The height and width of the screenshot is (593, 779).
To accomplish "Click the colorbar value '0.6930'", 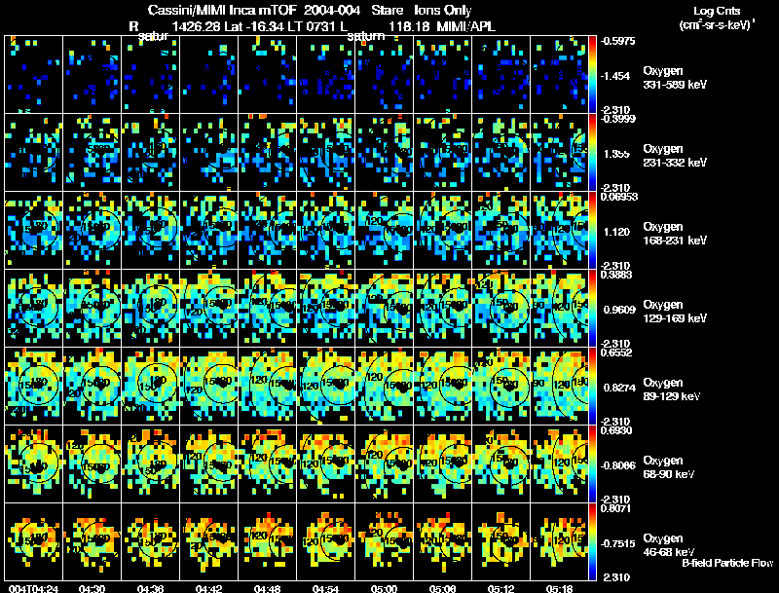I will [x=616, y=430].
